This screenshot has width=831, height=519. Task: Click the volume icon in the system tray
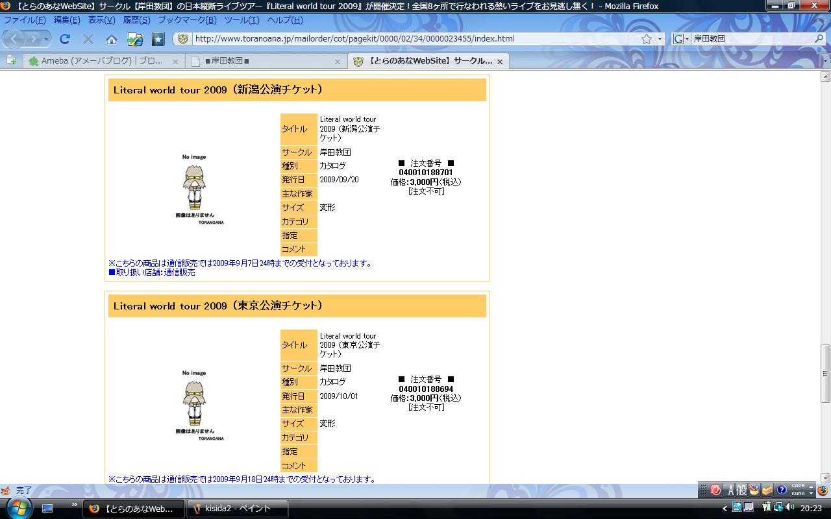tap(789, 507)
